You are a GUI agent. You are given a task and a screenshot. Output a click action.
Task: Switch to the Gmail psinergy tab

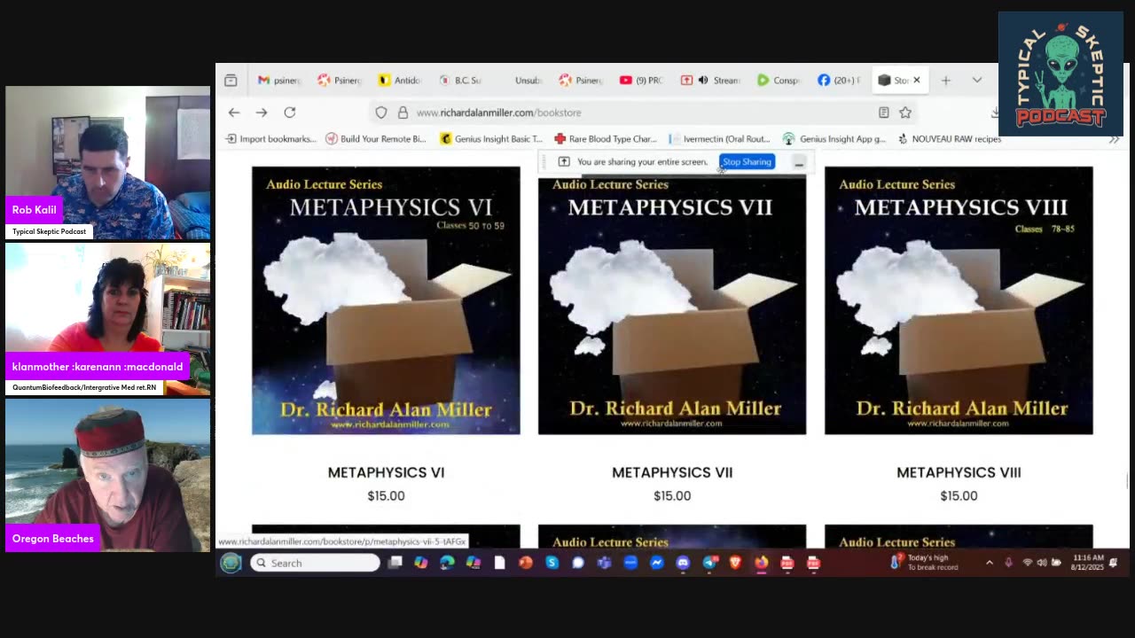click(x=279, y=80)
